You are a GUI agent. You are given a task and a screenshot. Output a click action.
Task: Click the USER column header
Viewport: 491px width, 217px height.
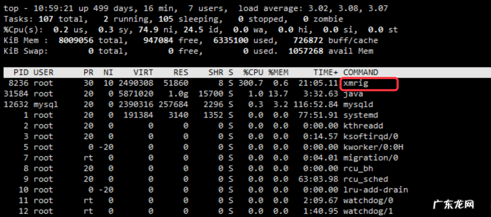point(43,72)
